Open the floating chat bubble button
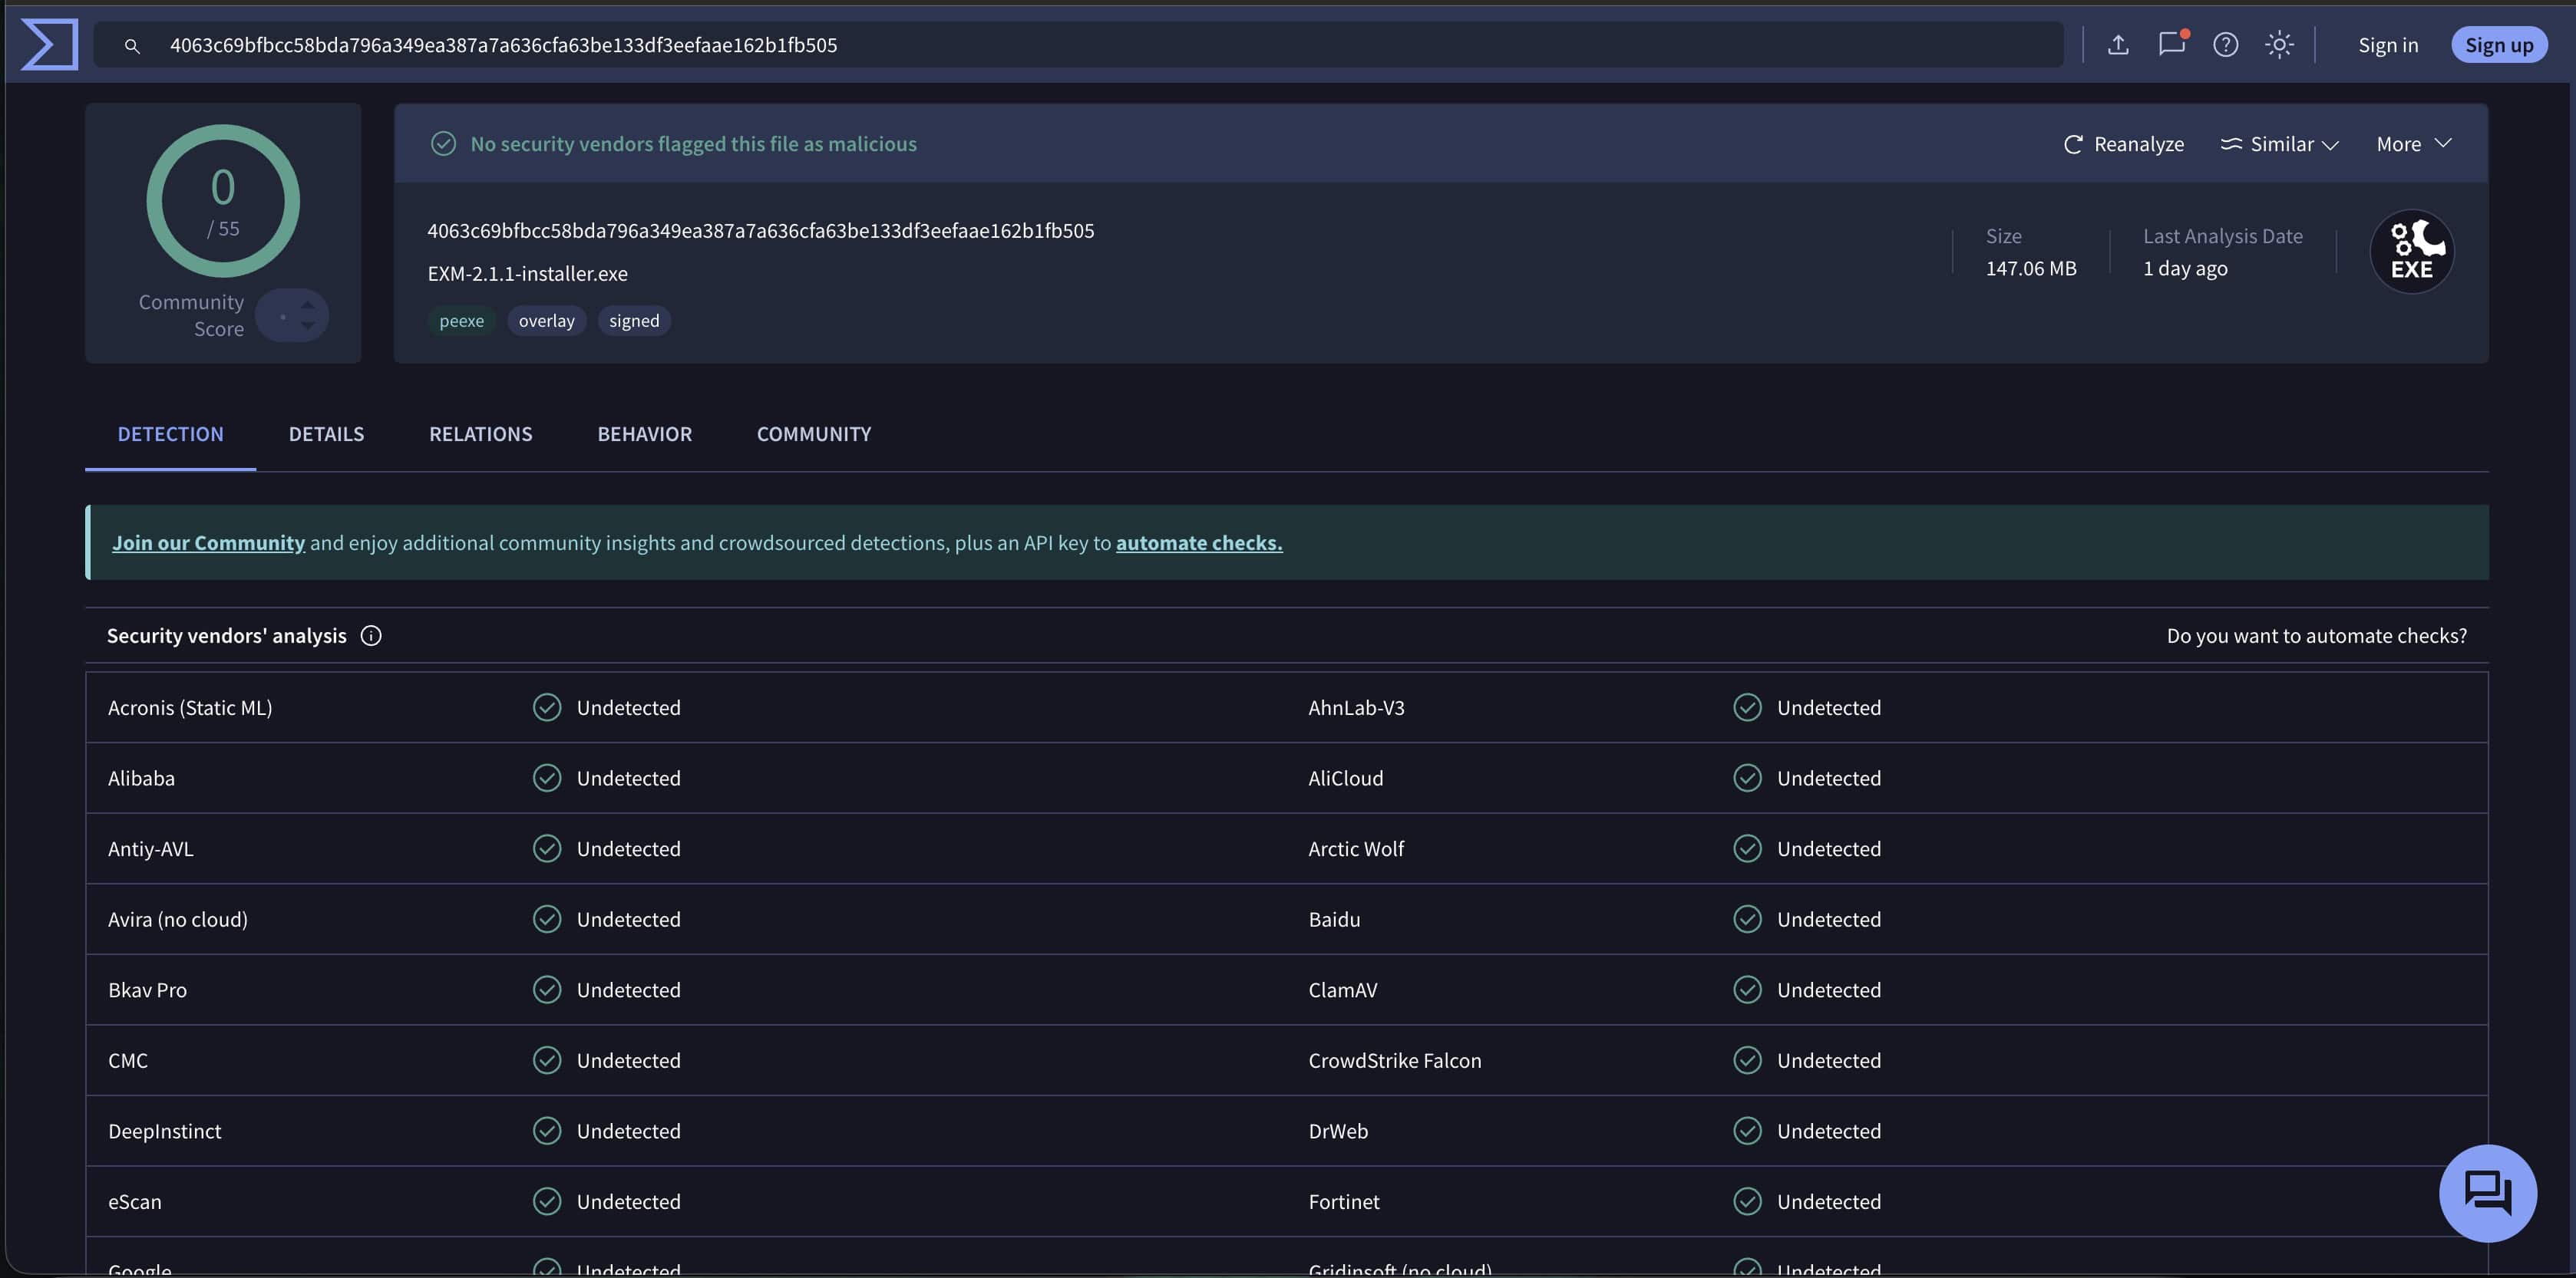 pos(2487,1193)
